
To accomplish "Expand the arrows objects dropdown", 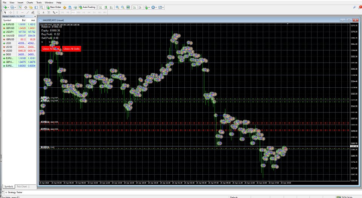I will pyautogui.click(x=57, y=12).
